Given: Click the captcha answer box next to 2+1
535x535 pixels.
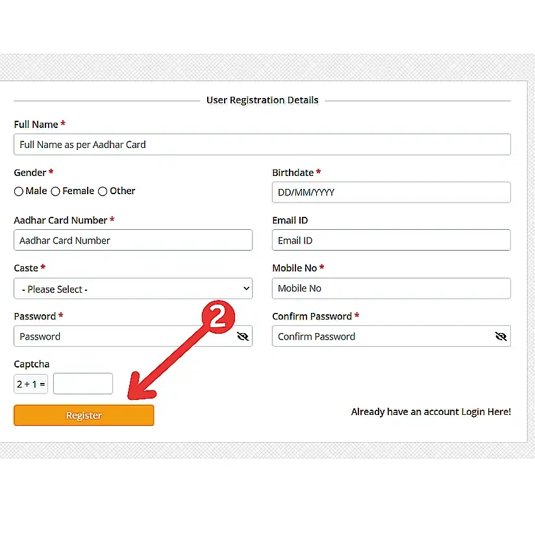Looking at the screenshot, I should pos(83,384).
